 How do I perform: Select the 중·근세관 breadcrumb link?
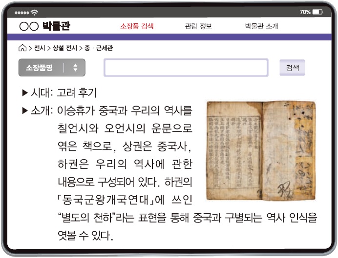click(x=99, y=48)
